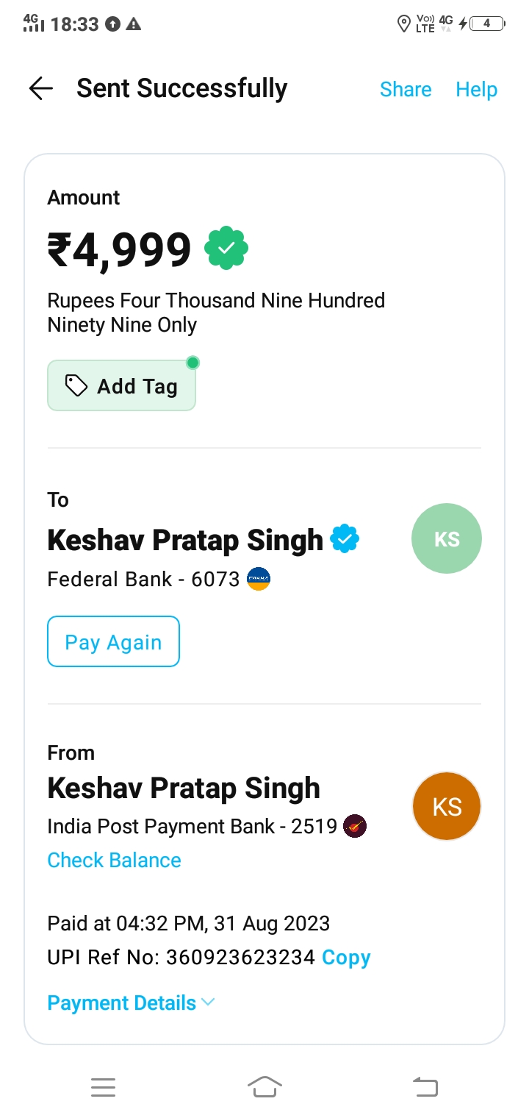Screen dimensions: 529x1118
Task: Tap the tag icon in Add Tag
Action: [76, 385]
